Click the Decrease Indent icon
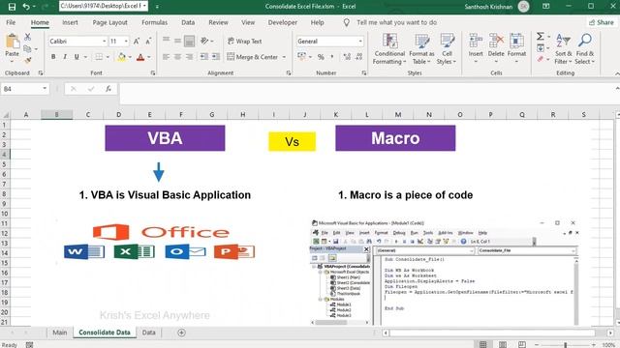 pos(204,57)
